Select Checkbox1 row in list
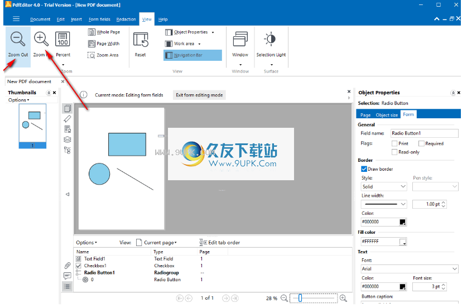462x308 pixels. click(x=212, y=266)
